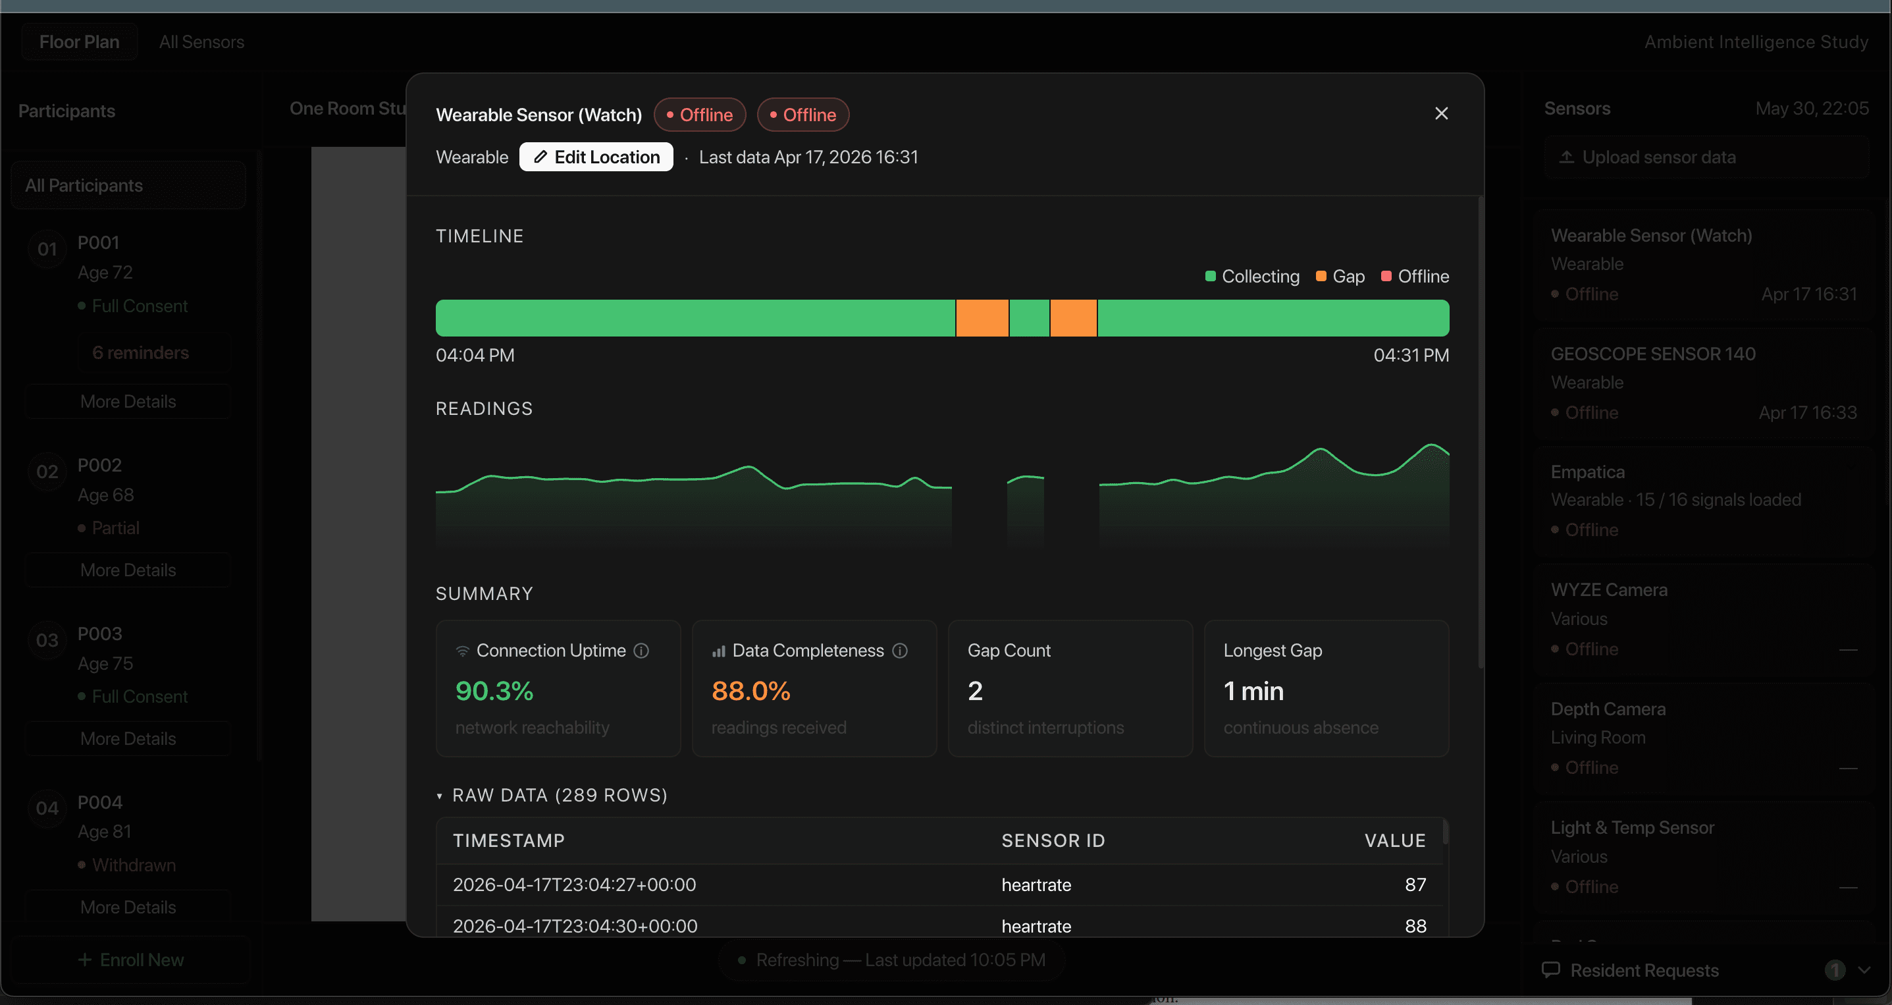Viewport: 1892px width, 1005px height.
Task: Switch to the All Sensors tab
Action: pyautogui.click(x=202, y=42)
